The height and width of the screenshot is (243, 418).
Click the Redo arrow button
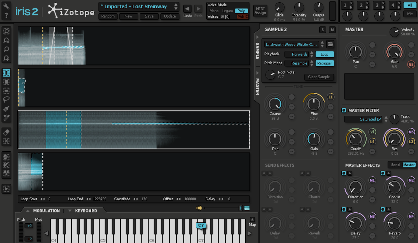[x=198, y=9]
